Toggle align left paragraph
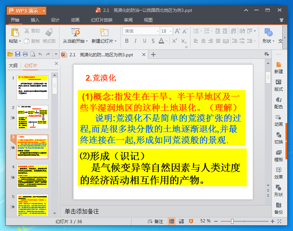 pos(196,41)
